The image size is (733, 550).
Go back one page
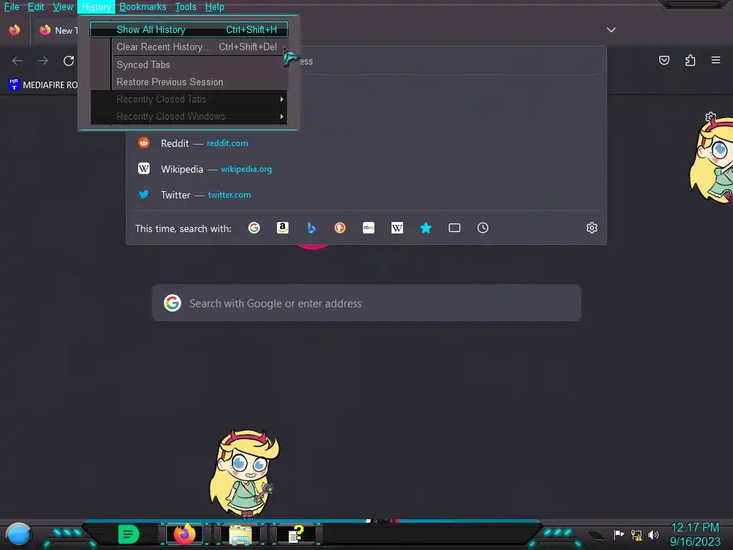(17, 61)
